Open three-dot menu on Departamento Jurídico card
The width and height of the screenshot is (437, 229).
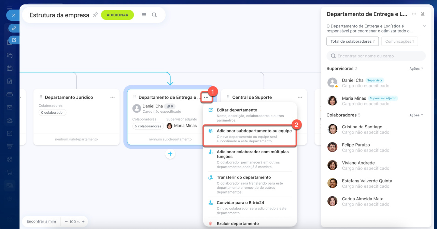pos(112,97)
